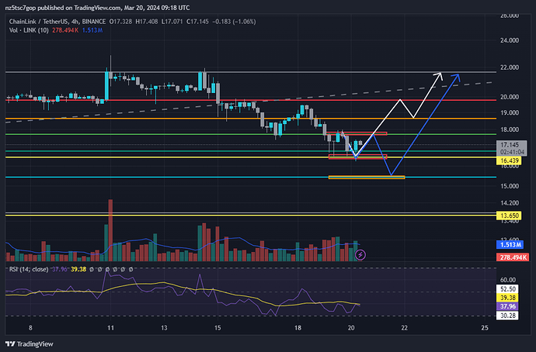Viewport: 536px width, 352px height.
Task: Click the white projection arrowhead near 21.5
Action: (x=440, y=75)
